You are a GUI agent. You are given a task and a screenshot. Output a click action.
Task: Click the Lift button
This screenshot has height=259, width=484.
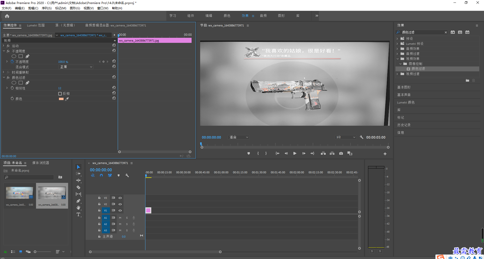click(x=323, y=153)
